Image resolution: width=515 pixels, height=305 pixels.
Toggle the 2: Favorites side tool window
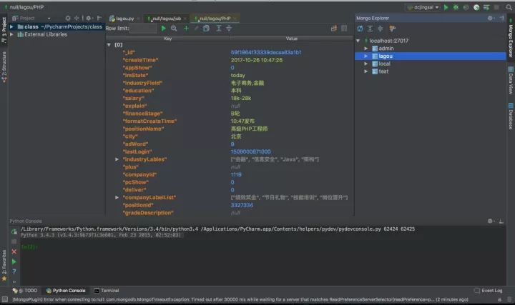point(4,265)
